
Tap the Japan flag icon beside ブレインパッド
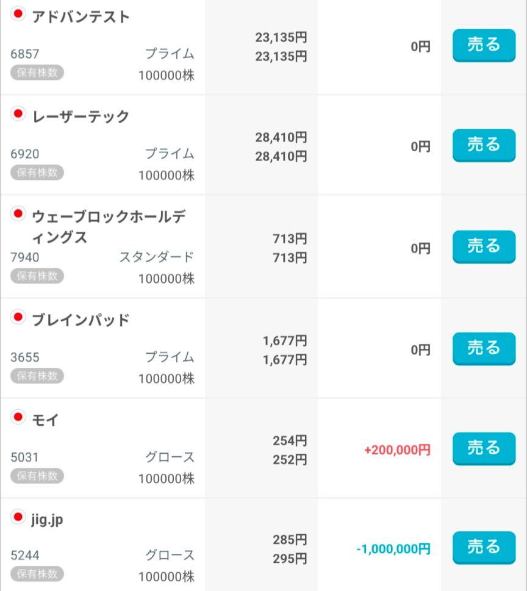18,317
